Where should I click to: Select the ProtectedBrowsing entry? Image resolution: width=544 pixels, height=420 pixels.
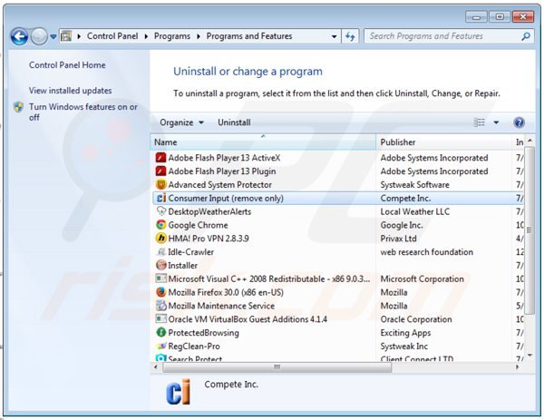pyautogui.click(x=338, y=333)
